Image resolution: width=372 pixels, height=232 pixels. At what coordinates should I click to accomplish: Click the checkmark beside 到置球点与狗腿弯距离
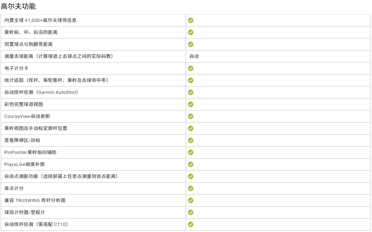191,44
